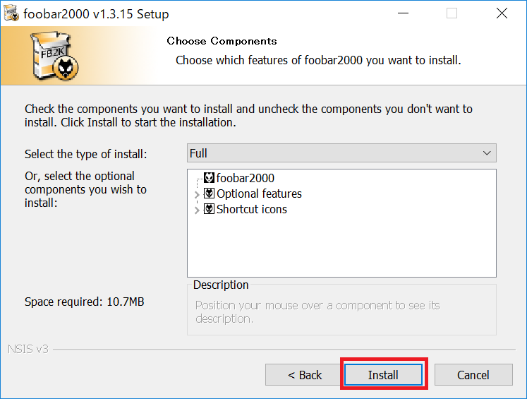Click the Install button
The width and height of the screenshot is (527, 399).
(x=383, y=374)
